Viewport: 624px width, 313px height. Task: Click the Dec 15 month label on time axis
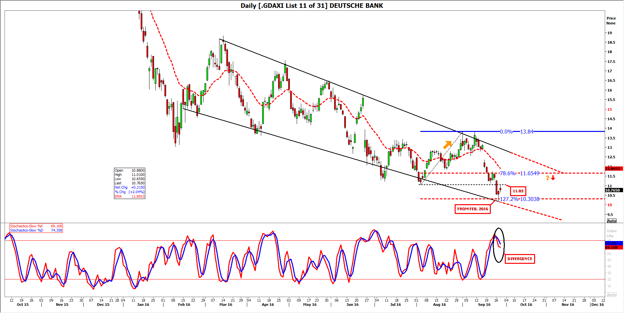(103, 305)
